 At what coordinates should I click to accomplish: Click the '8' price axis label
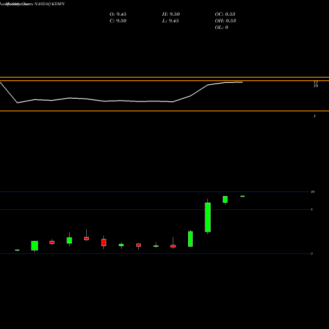312,209
